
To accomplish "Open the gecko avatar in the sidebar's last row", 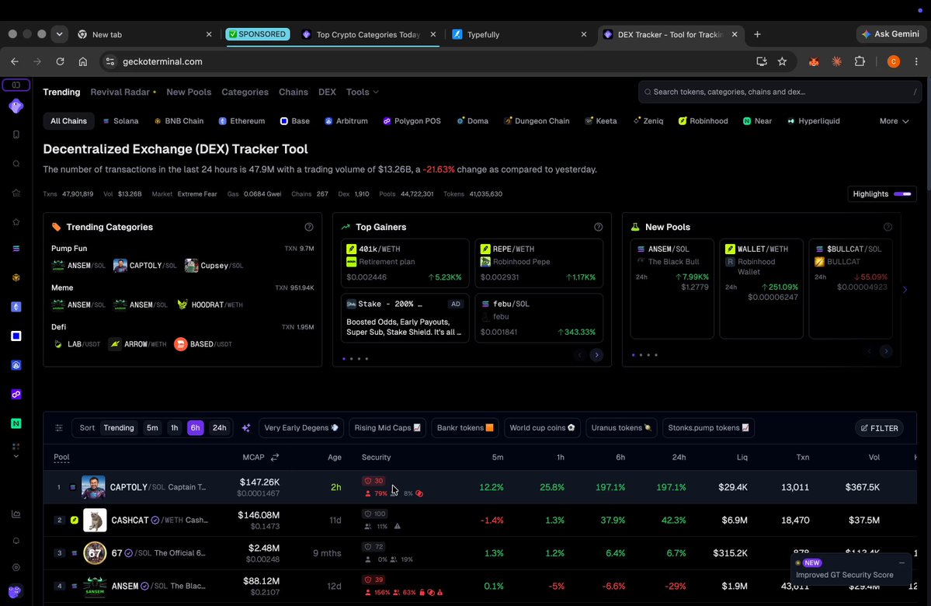I will [15, 592].
